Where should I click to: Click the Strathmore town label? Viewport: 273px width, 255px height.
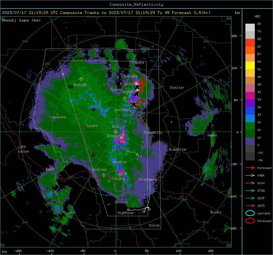147,179
